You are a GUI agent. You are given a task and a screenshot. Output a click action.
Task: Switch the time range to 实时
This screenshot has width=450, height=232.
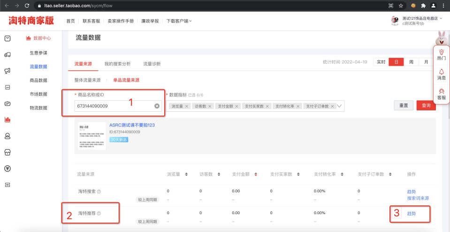[381, 62]
